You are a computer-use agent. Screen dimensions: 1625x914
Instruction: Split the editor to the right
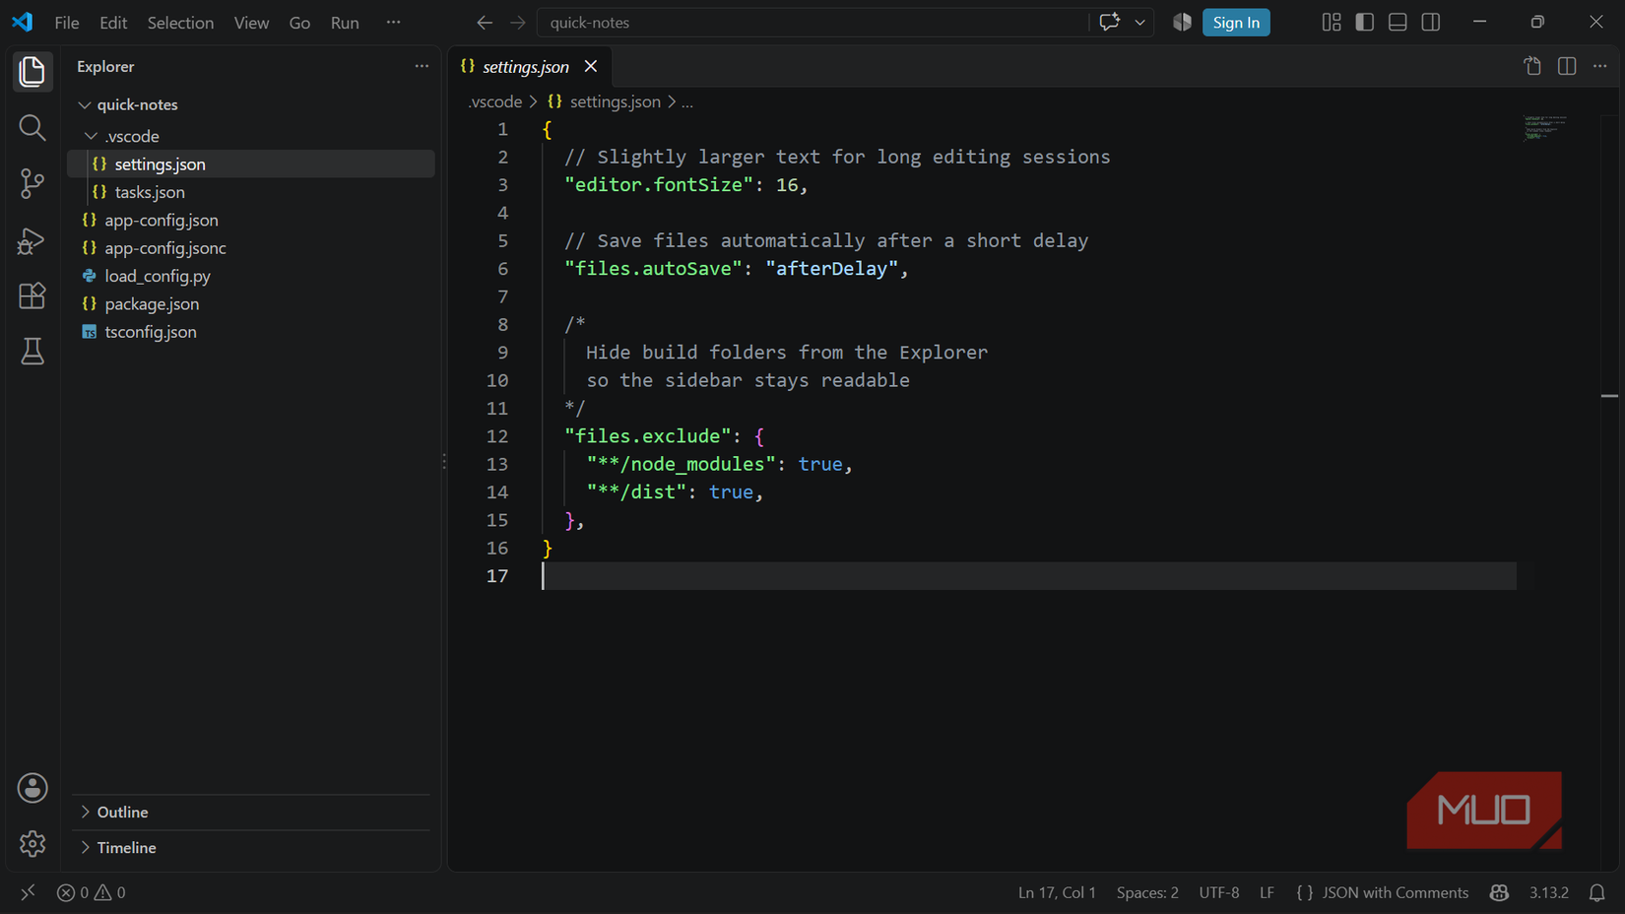tap(1567, 66)
